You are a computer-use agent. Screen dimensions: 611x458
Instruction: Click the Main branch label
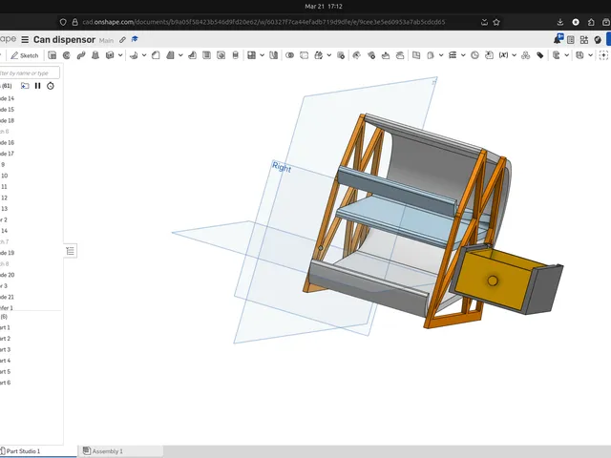click(x=106, y=40)
